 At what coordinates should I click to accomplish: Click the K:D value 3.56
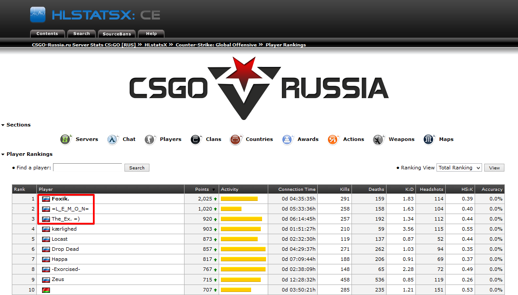(408, 229)
